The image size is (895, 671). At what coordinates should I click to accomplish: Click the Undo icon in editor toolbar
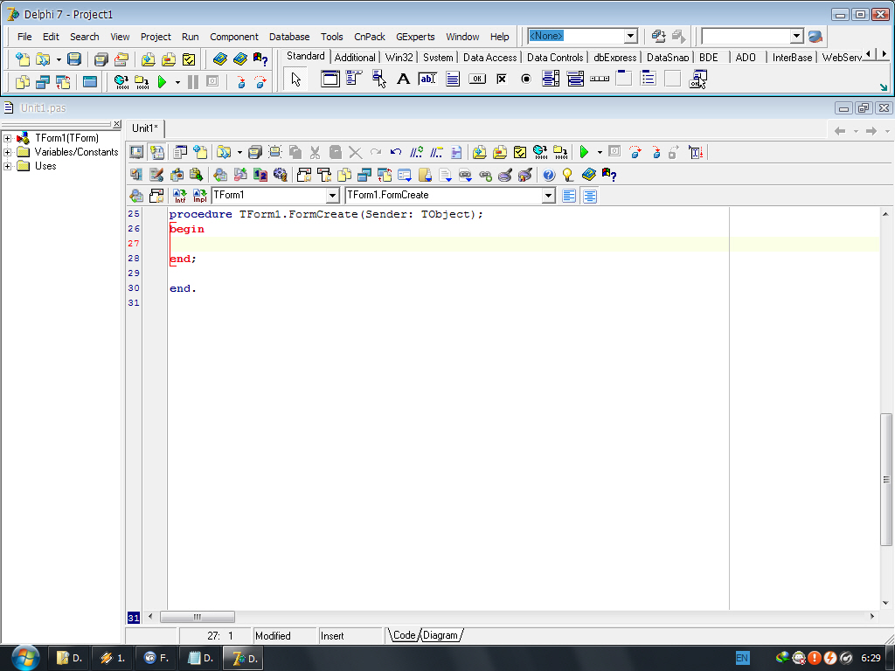pos(396,152)
